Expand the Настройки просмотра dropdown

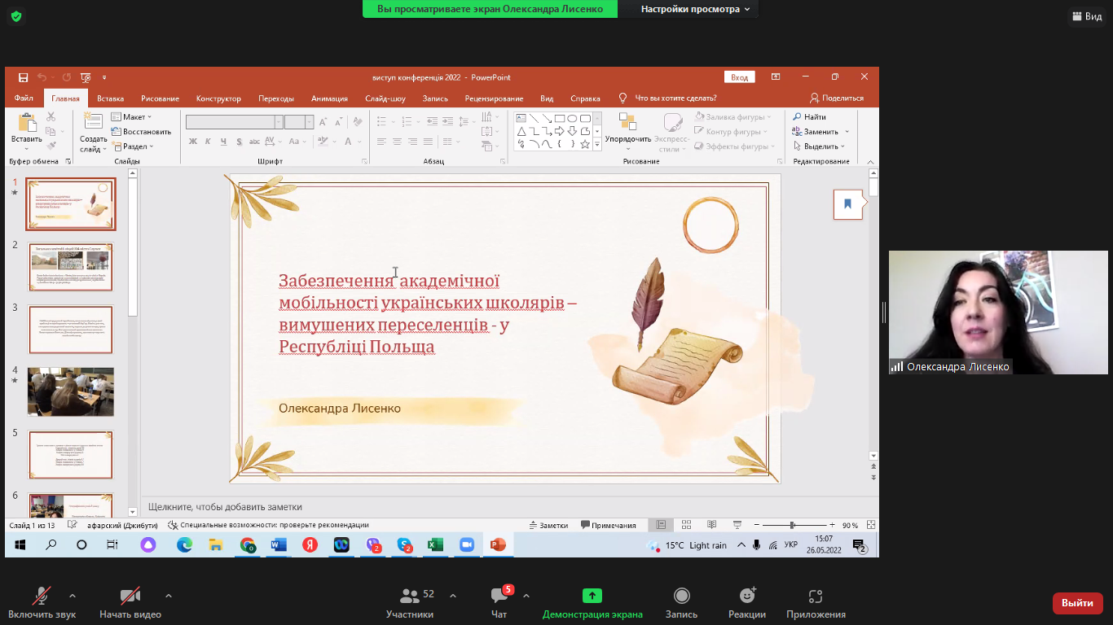(695, 9)
